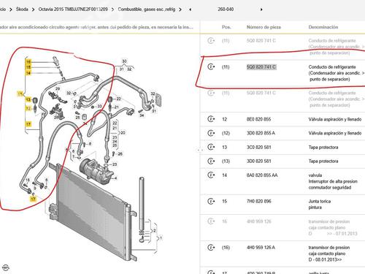The width and height of the screenshot is (365, 274).
Task: Go to previous illustration arrow before 260-040
Action: [x=190, y=9]
